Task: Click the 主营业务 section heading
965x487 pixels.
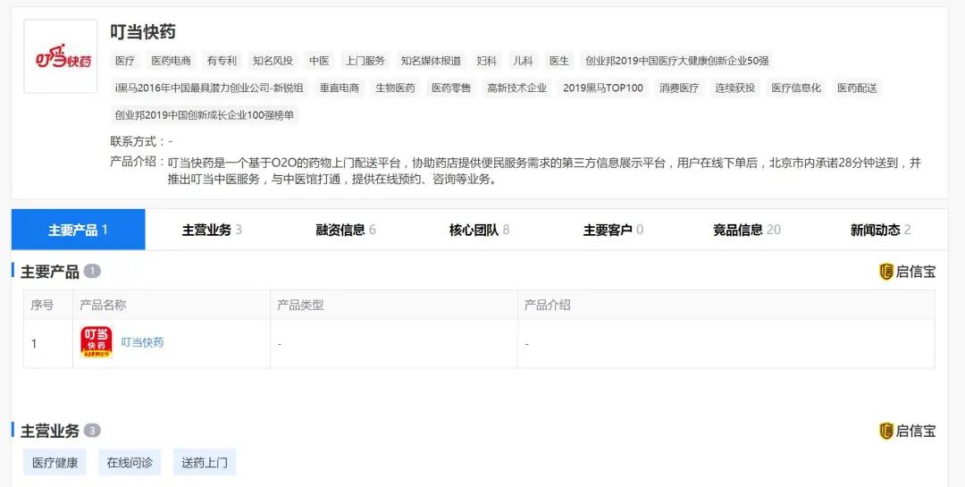Action: [x=50, y=431]
